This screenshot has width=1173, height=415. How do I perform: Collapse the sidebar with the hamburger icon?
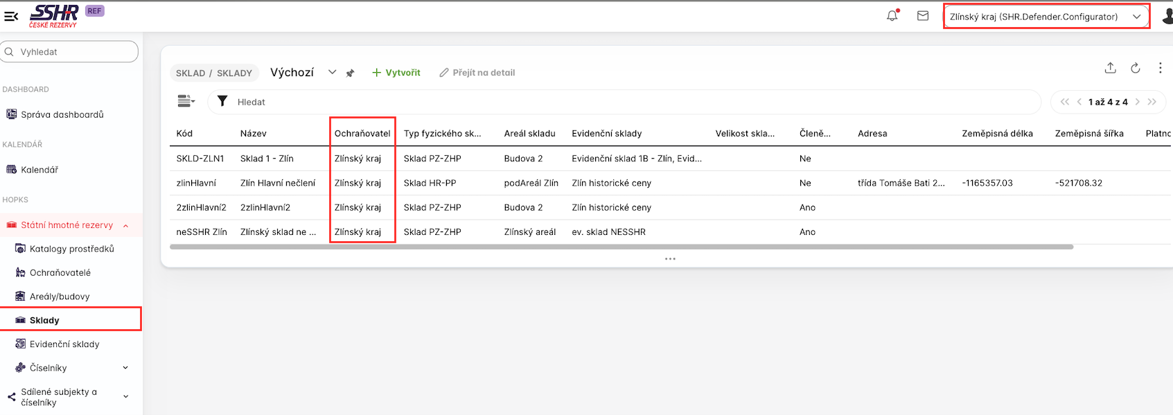click(11, 16)
